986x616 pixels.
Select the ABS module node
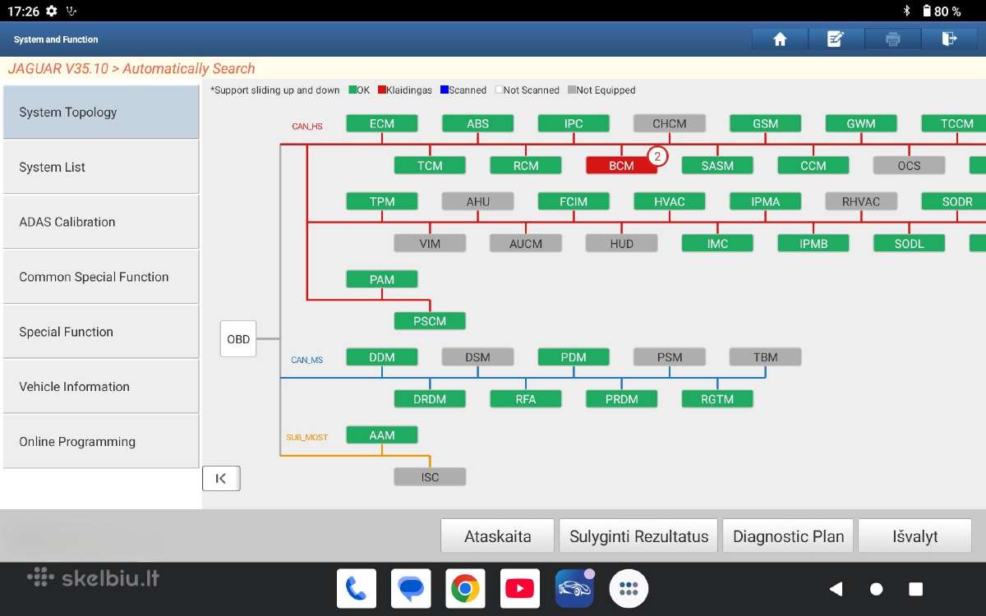(477, 123)
